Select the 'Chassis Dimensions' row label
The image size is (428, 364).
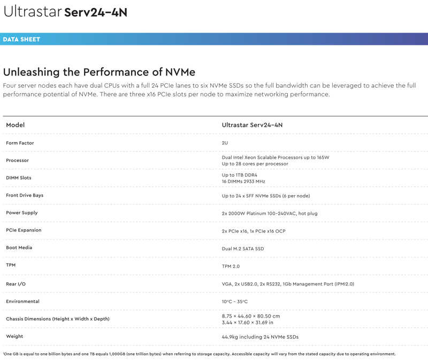click(x=58, y=319)
